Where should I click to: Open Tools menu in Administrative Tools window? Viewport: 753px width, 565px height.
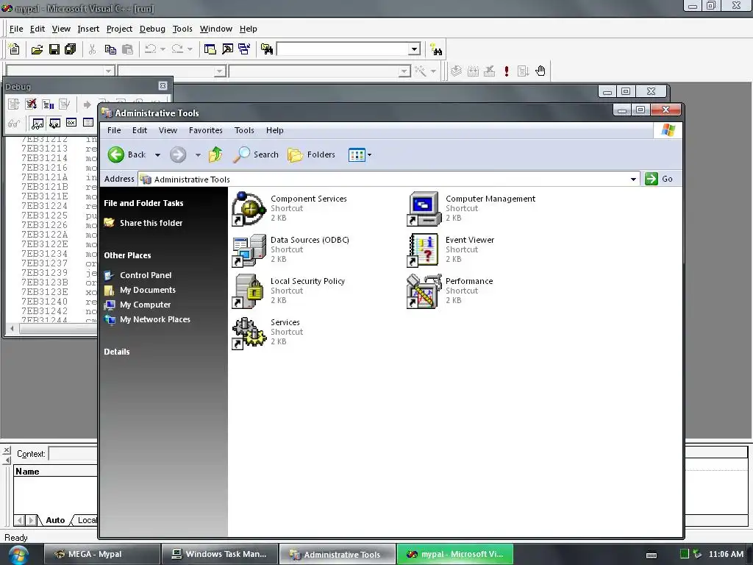coord(244,130)
